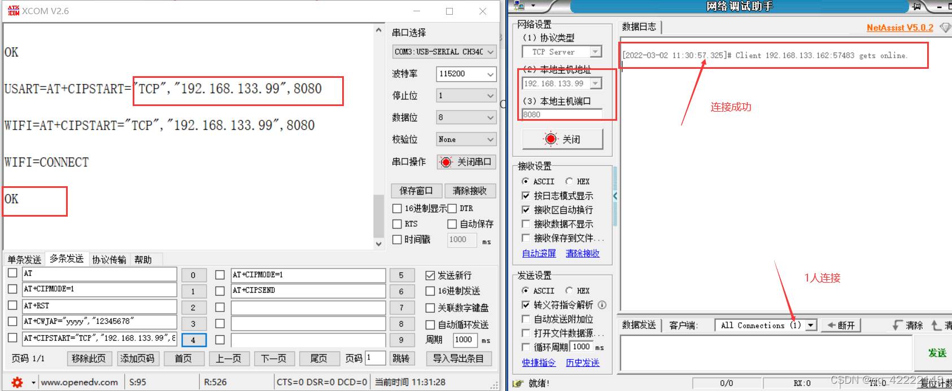The image size is (952, 391).
Task: Click send button 4 for AT+CIPSTART
Action: (x=194, y=340)
